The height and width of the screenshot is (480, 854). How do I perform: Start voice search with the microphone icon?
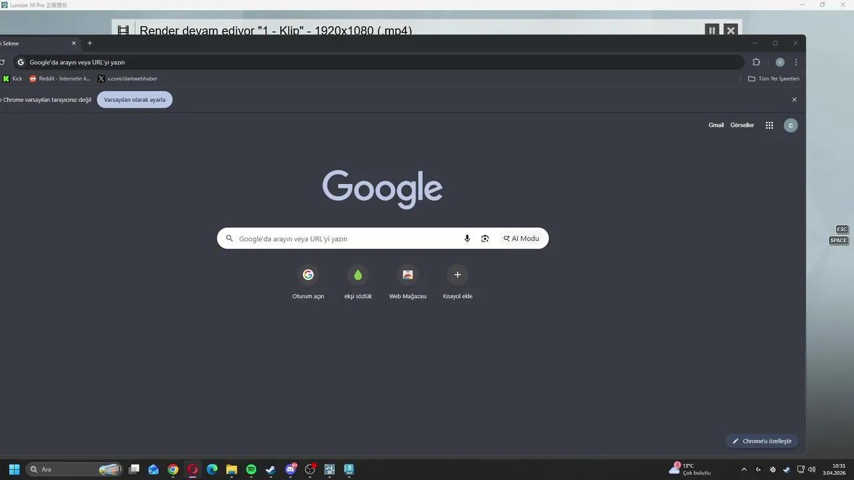point(467,239)
